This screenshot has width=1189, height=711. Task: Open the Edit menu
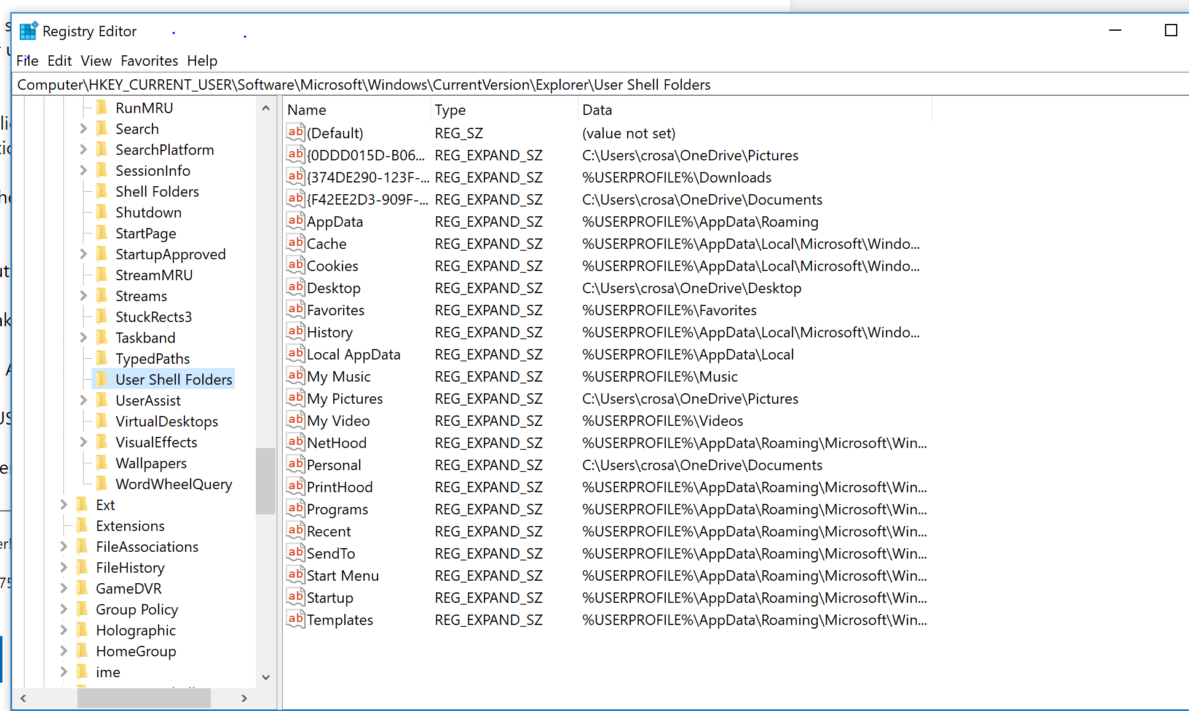click(x=59, y=61)
